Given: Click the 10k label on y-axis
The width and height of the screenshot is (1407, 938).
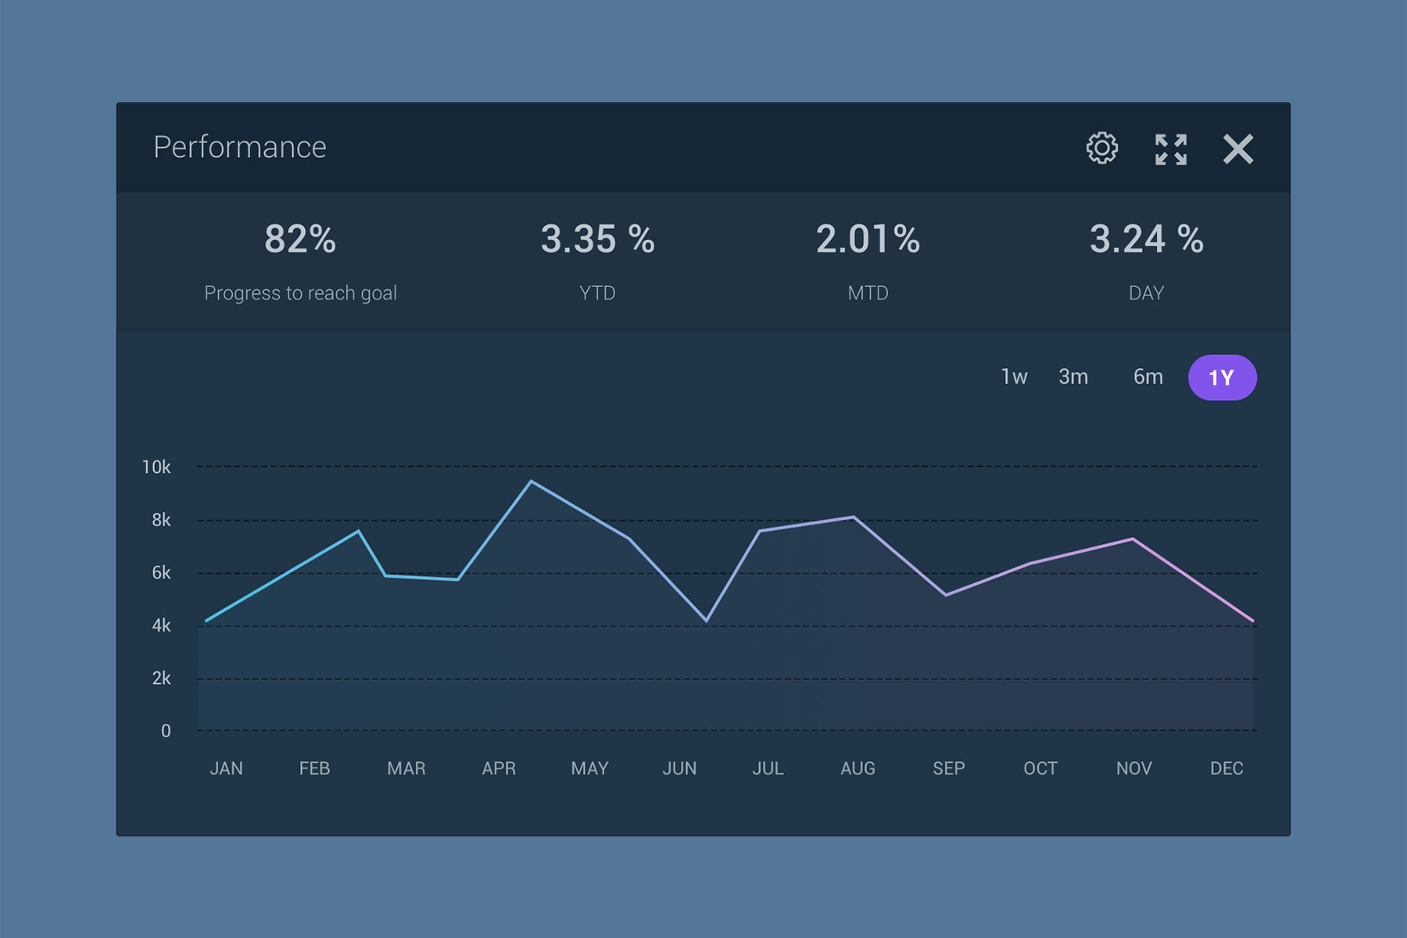Looking at the screenshot, I should (156, 467).
